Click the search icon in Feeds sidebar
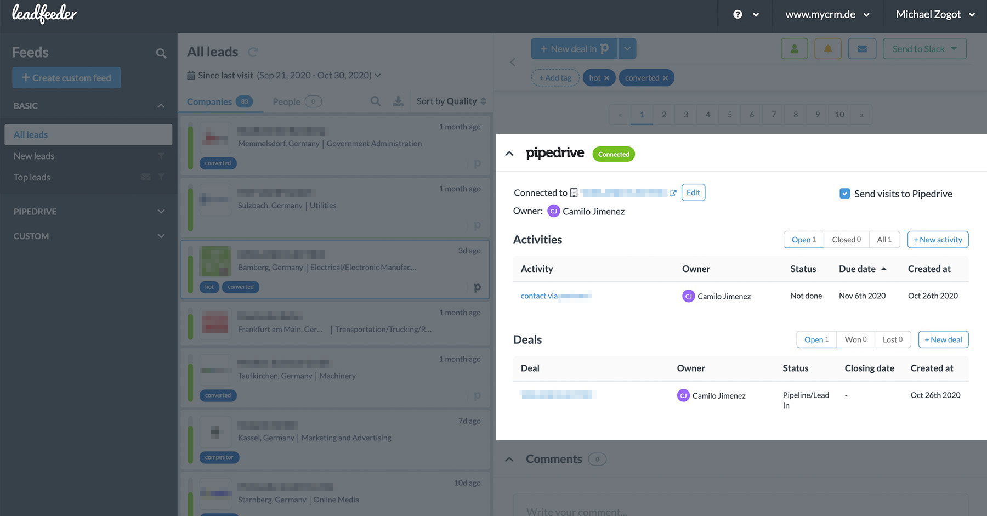Image resolution: width=987 pixels, height=516 pixels. [x=161, y=53]
